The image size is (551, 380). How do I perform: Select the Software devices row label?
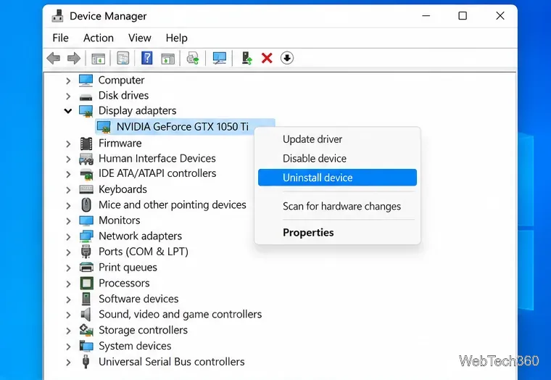[x=138, y=299]
